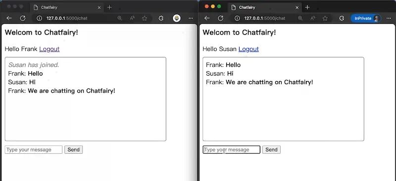396x181 pixels.
Task: Maximize Susan's window with green button
Action: (219, 6)
